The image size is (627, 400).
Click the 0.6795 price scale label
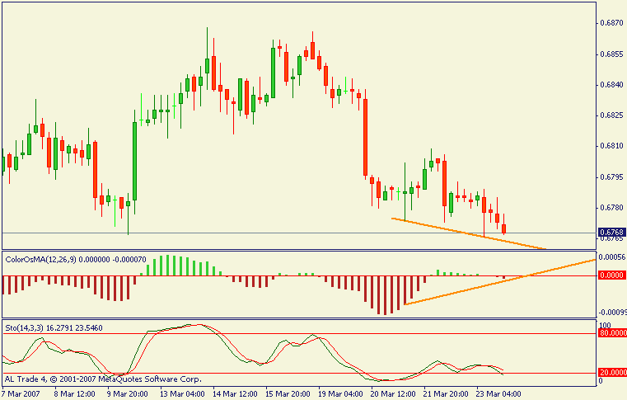click(610, 176)
